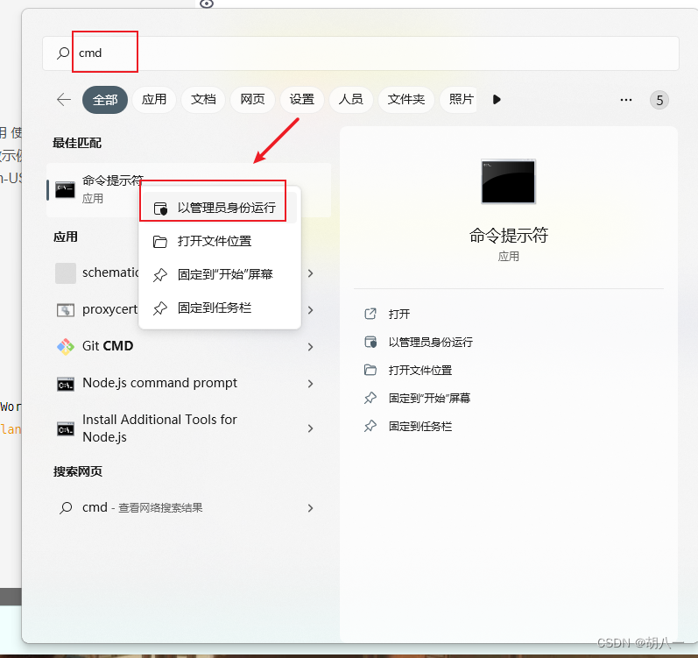Click 固定到任务栏 in the right panel
The width and height of the screenshot is (698, 658).
click(420, 427)
